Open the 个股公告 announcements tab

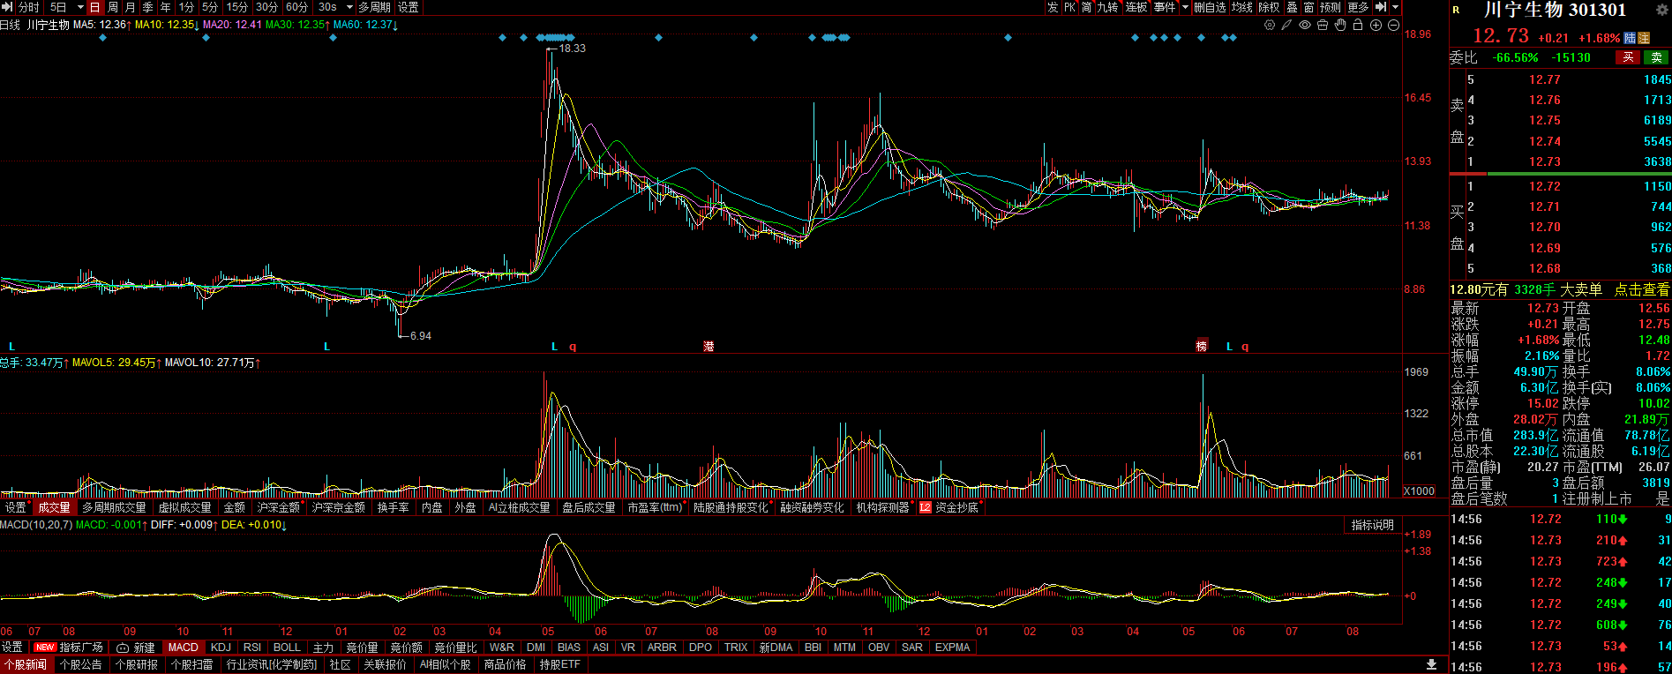click(81, 664)
